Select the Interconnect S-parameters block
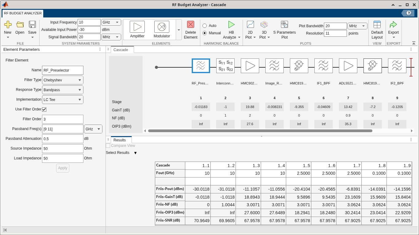 (225, 66)
